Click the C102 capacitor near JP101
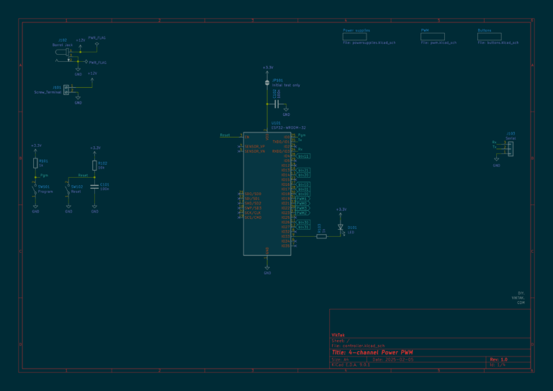553x391 pixels. 276,104
